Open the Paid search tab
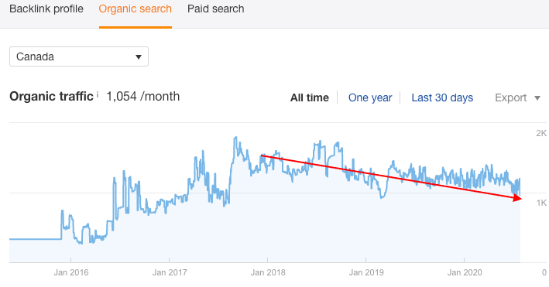This screenshot has width=549, height=287. [216, 9]
